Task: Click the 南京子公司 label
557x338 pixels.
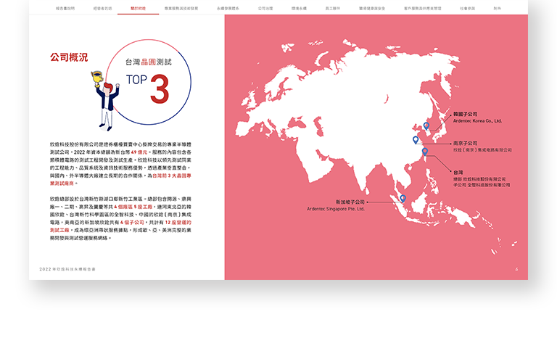Action: pos(465,144)
